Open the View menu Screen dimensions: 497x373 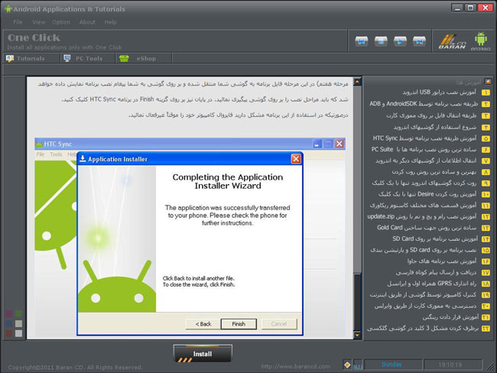[39, 22]
